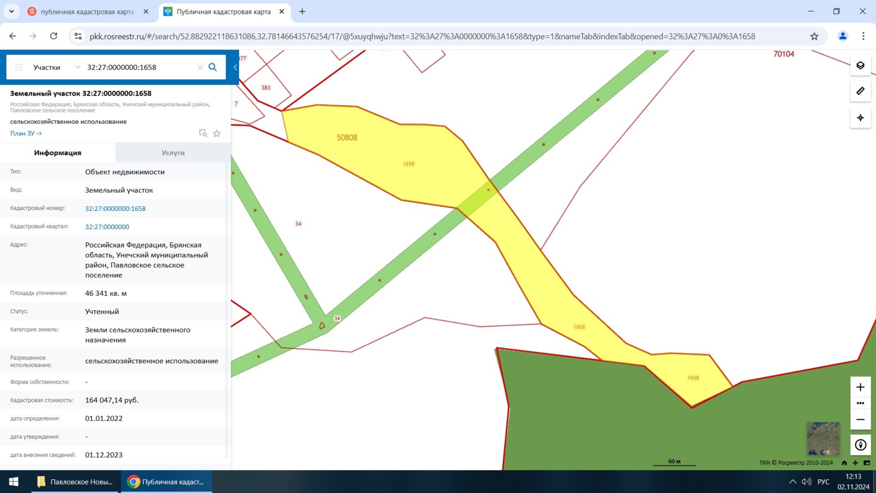Zoom in on the map
Viewport: 876px width, 493px height.
(x=860, y=387)
